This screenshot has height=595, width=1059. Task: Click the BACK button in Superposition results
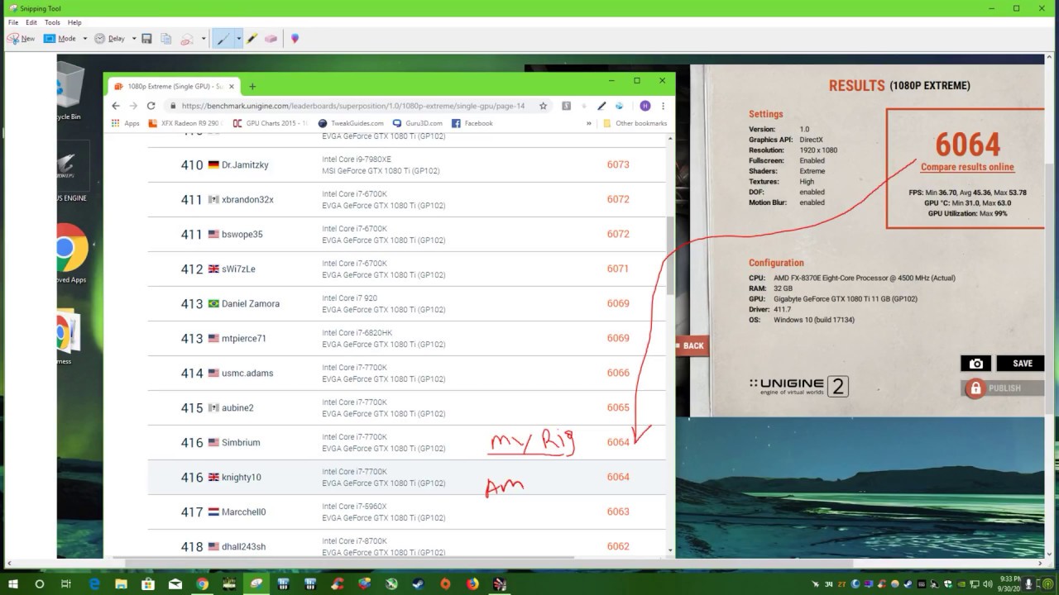(691, 345)
